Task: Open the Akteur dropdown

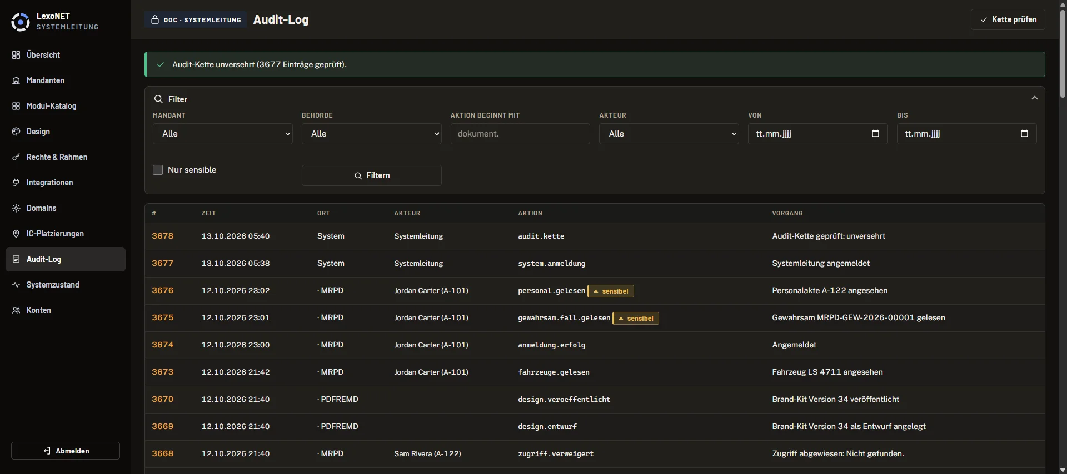Action: 669,134
